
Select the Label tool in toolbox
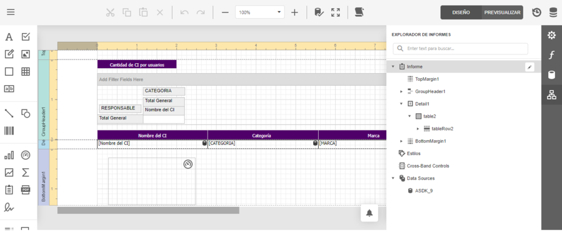coord(9,37)
